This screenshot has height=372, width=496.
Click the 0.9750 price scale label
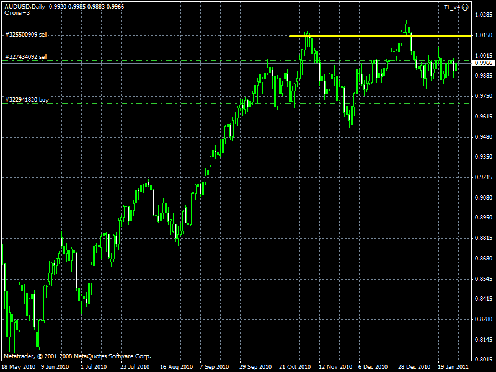pyautogui.click(x=484, y=96)
